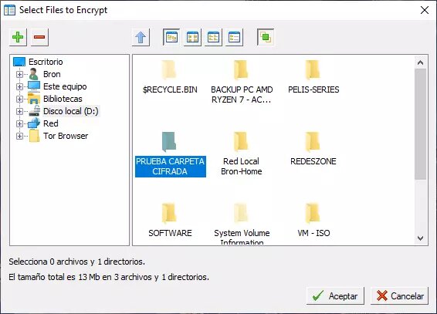Expand the Disco local (D:) node
Screen dimensions: 437x314
pyautogui.click(x=19, y=111)
